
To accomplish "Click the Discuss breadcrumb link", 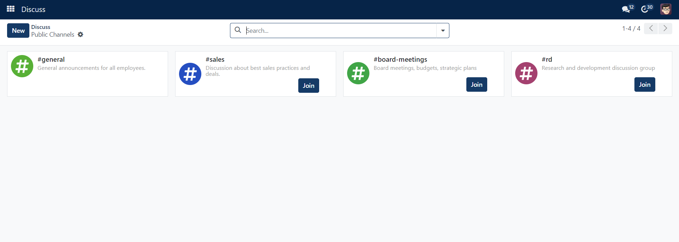I will tap(41, 27).
